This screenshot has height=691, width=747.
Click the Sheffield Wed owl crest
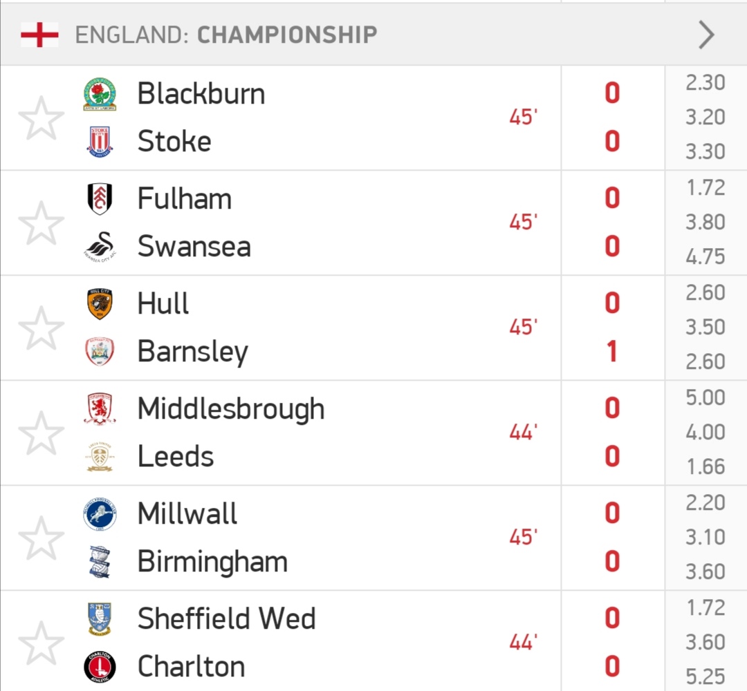click(100, 618)
